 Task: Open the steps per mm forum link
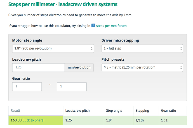pos(111,26)
